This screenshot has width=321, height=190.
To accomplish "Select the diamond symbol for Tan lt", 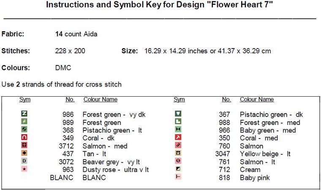I will click(x=24, y=153).
